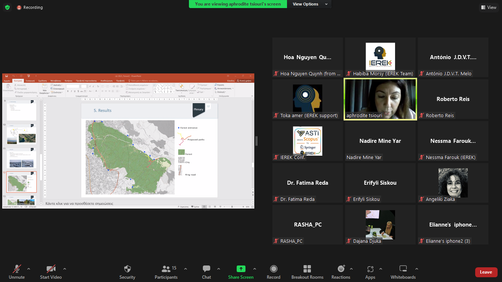The width and height of the screenshot is (502, 282).
Task: Turn on camera with Start Video
Action: pos(51,272)
